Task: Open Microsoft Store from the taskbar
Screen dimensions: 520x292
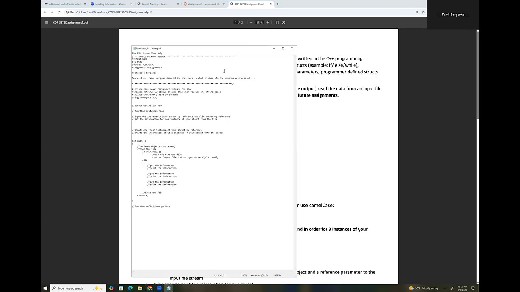Action: 121,288
